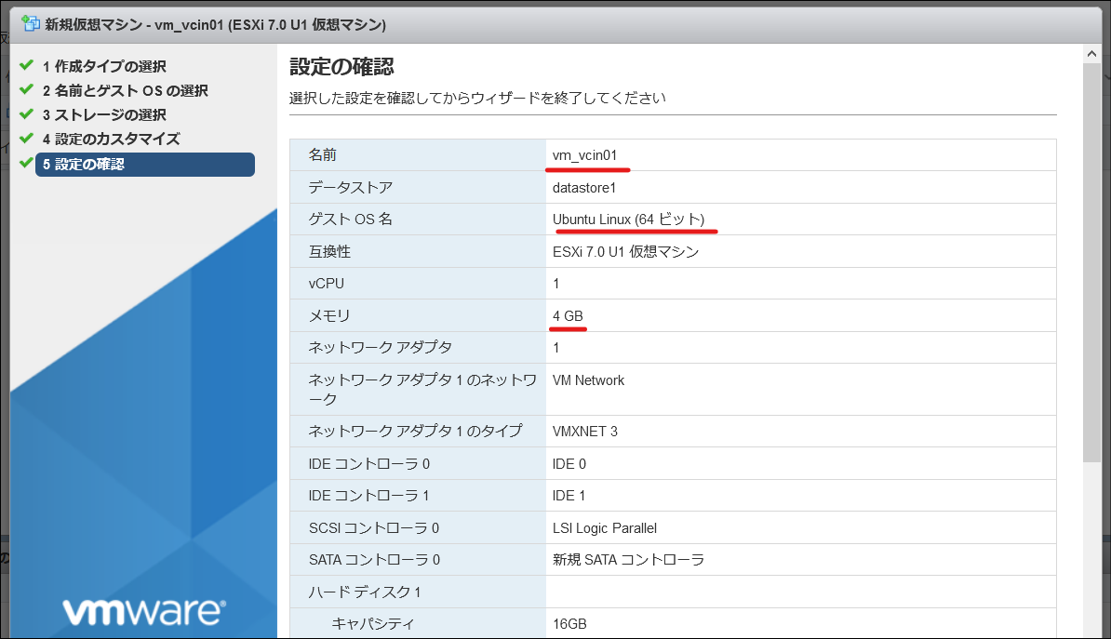Click the green checkmark beside step 3

coord(26,113)
